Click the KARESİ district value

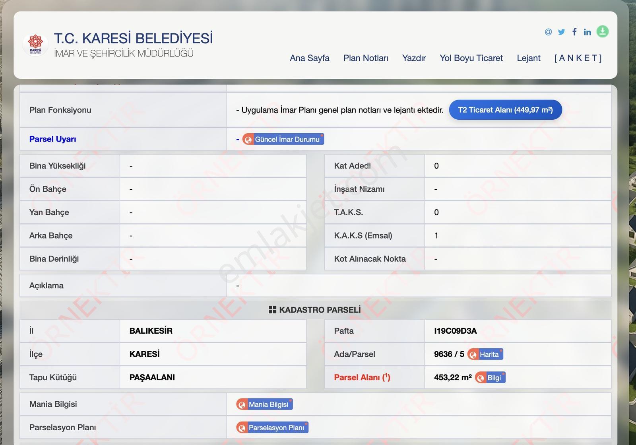[145, 354]
